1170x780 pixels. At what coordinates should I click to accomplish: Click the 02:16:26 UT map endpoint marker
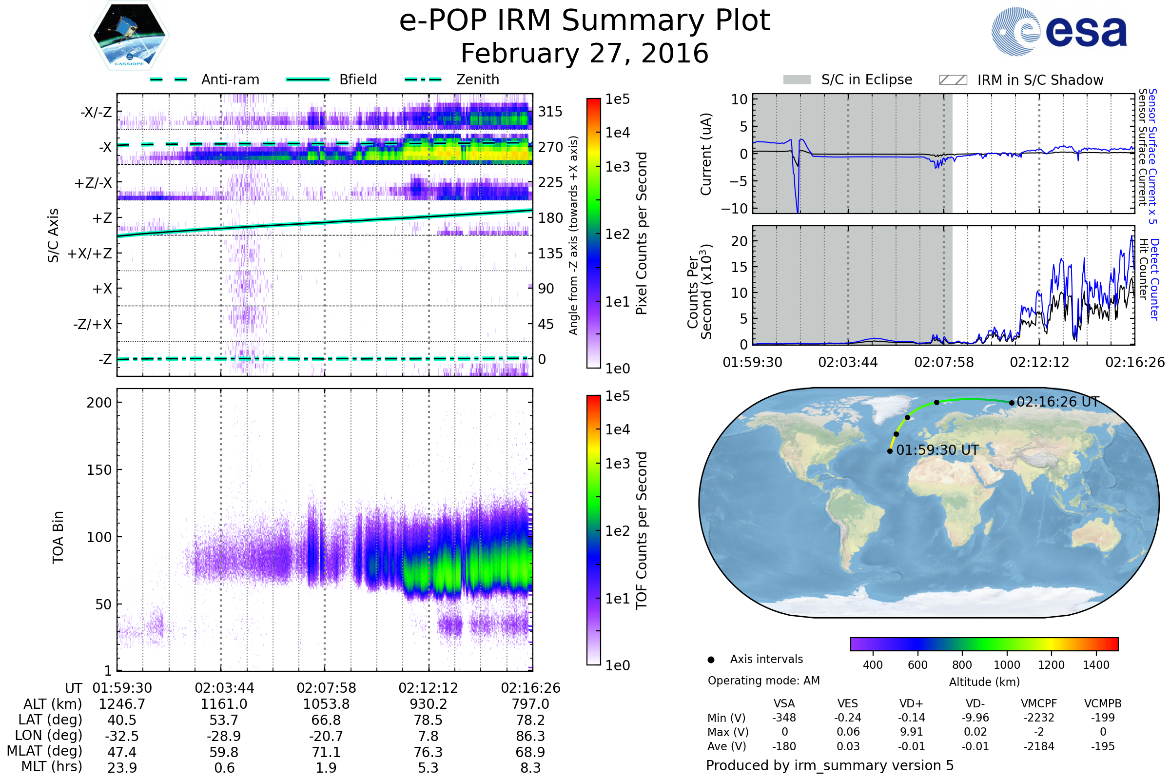(x=1011, y=403)
